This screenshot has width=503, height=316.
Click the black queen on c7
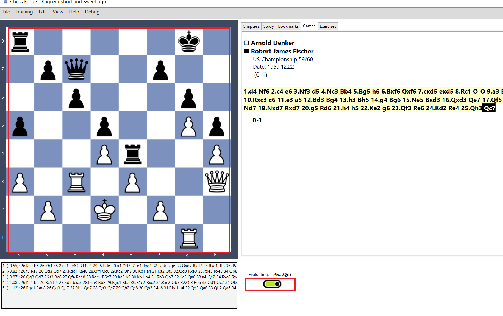click(x=76, y=69)
